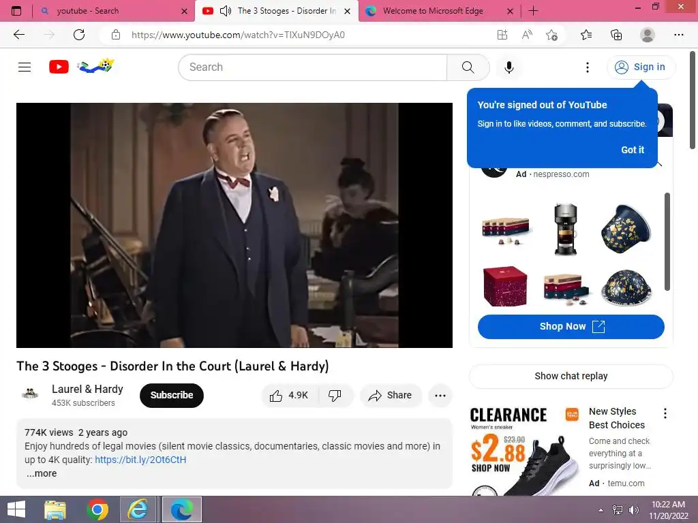This screenshot has width=698, height=523.
Task: Subscribe to Laurel & Hardy channel
Action: (x=171, y=396)
